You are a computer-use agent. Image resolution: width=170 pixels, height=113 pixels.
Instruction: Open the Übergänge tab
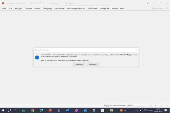(47, 8)
